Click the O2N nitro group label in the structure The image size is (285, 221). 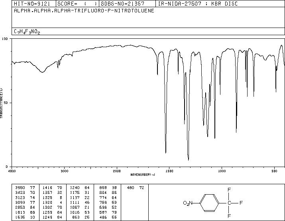[x=188, y=203]
